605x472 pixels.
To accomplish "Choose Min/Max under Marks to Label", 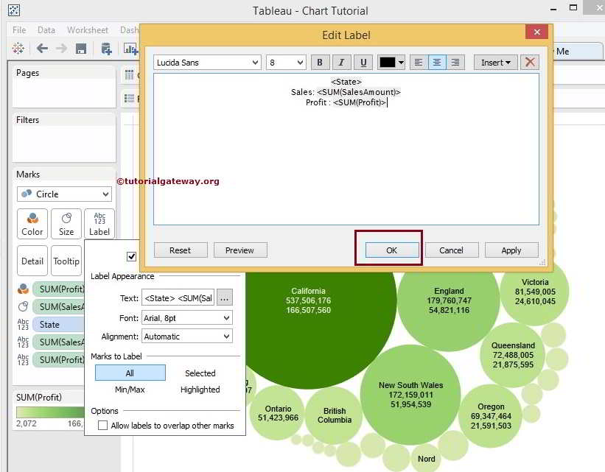I will tap(130, 390).
